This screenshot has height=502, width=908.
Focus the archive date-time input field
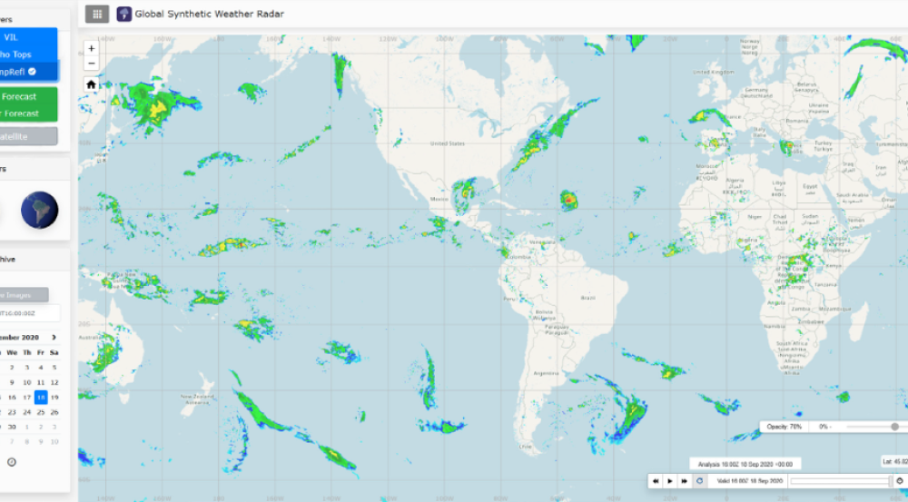pyautogui.click(x=30, y=313)
